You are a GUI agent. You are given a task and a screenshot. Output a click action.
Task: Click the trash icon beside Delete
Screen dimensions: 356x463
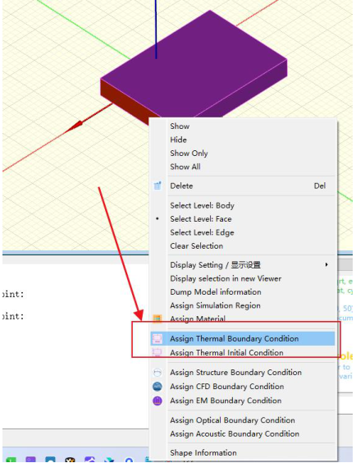tap(157, 186)
